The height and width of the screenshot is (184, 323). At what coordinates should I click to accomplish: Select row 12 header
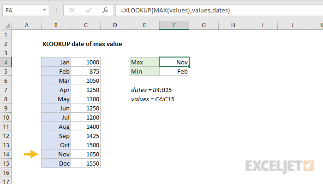coord(6,136)
